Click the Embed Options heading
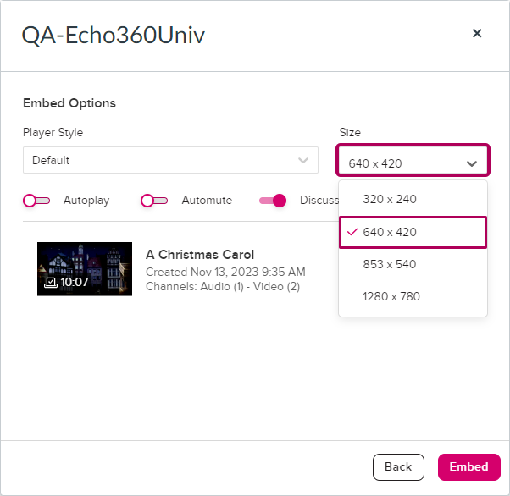The image size is (510, 496). click(69, 103)
